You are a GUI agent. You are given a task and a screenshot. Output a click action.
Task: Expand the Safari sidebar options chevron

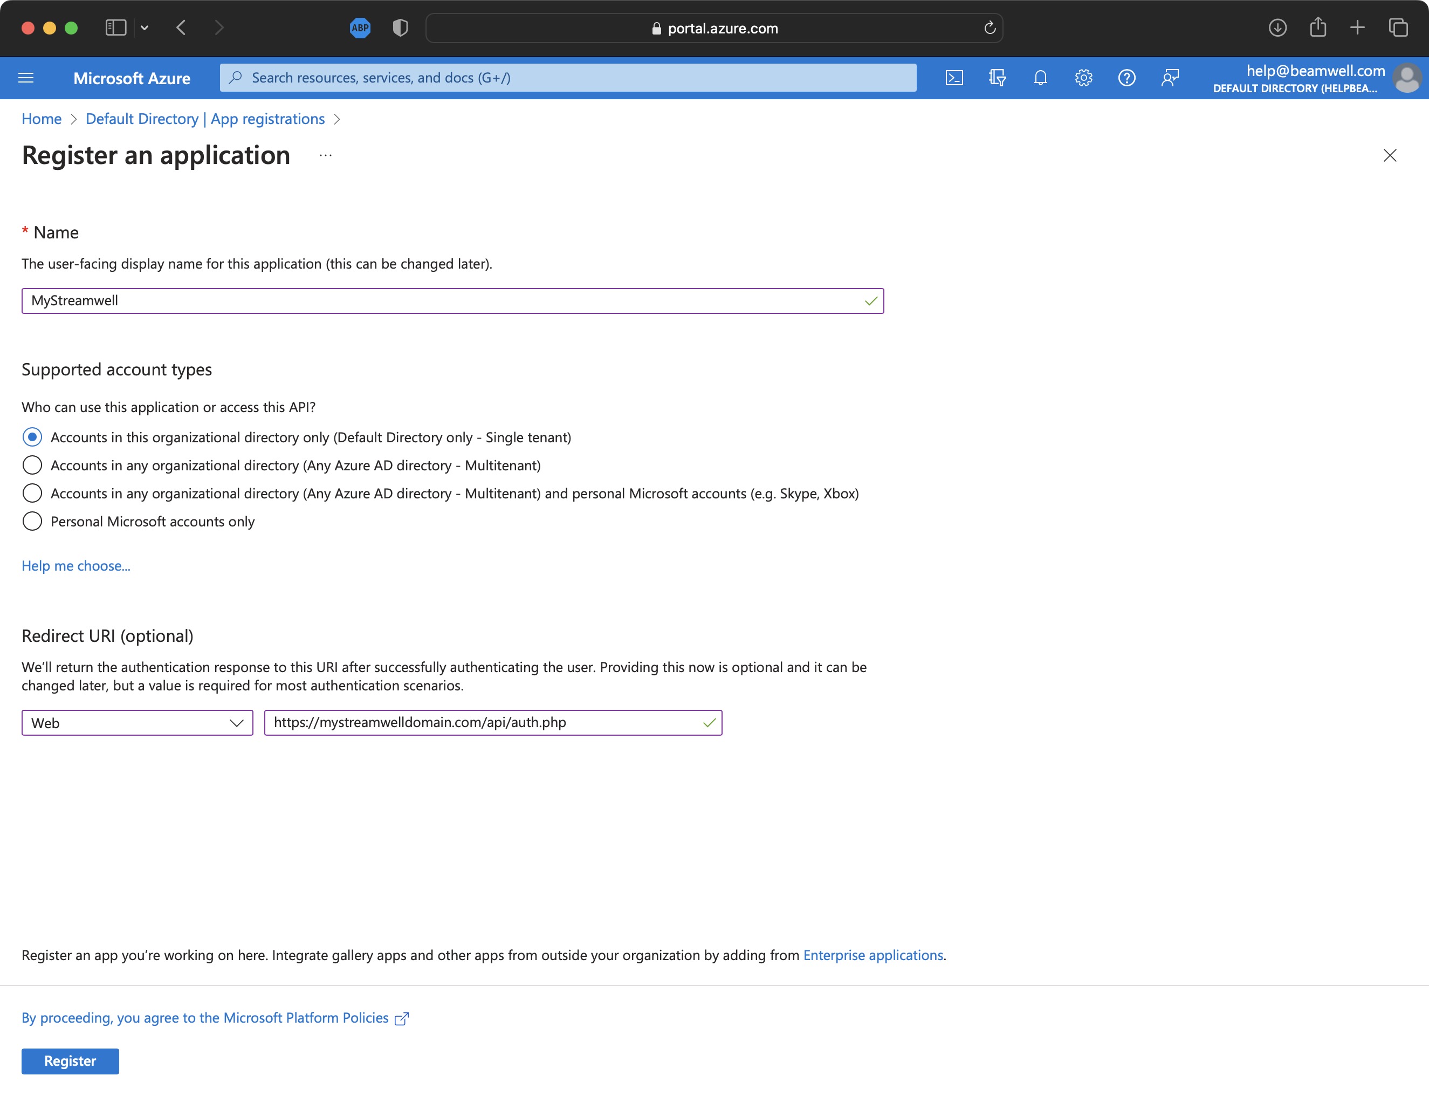(145, 28)
